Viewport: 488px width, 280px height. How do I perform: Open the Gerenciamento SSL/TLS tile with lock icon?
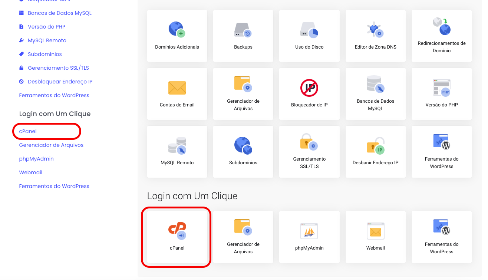point(309,152)
